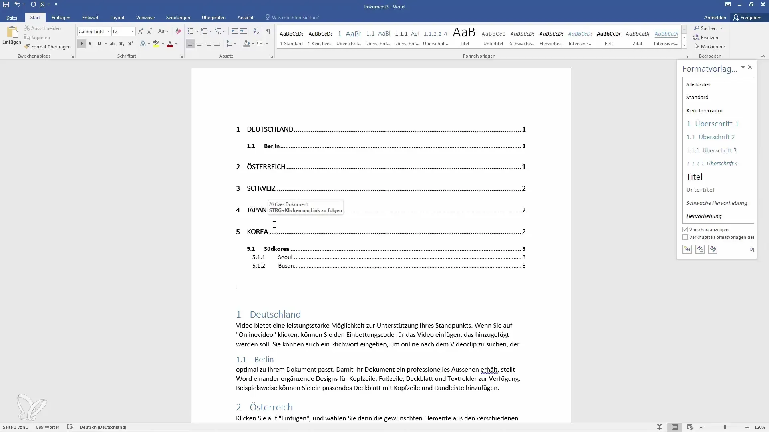Show paragraph marks
Image resolution: width=769 pixels, height=432 pixels.
click(x=268, y=31)
